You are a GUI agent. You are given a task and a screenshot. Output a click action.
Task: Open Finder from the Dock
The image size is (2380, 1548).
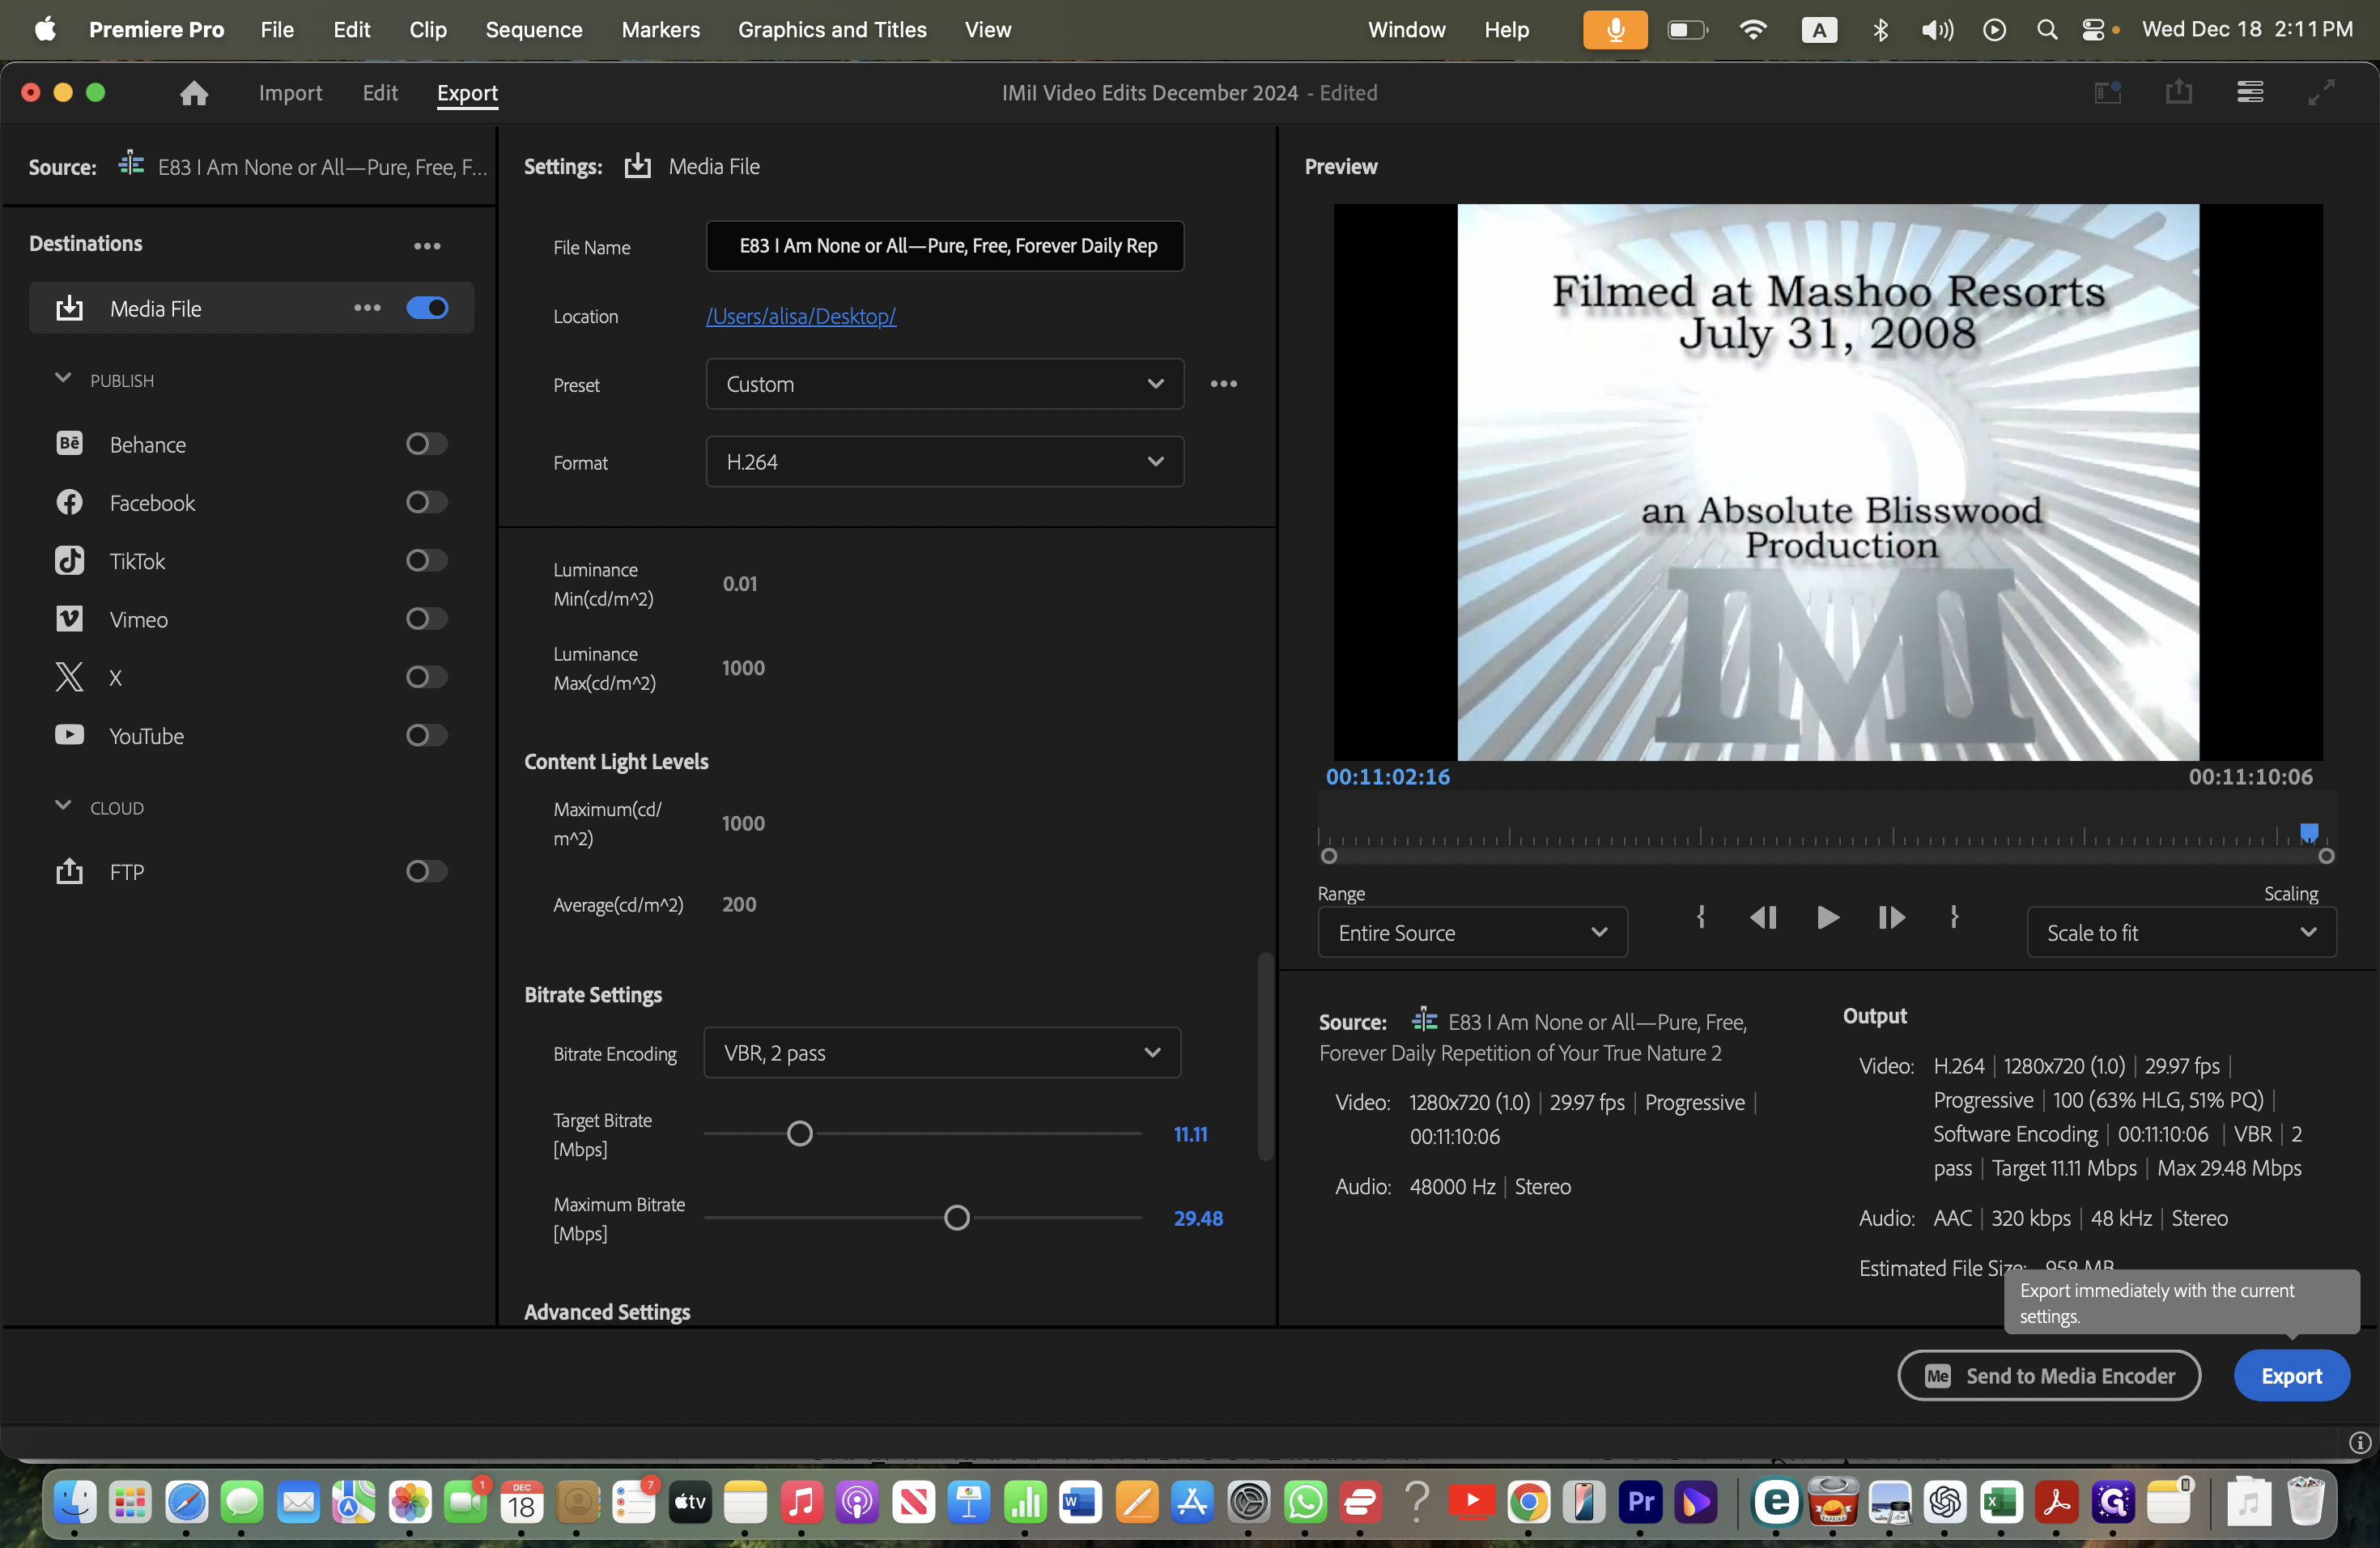click(x=75, y=1502)
